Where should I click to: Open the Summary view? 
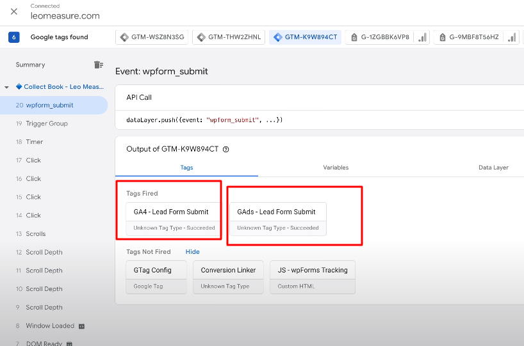[30, 65]
